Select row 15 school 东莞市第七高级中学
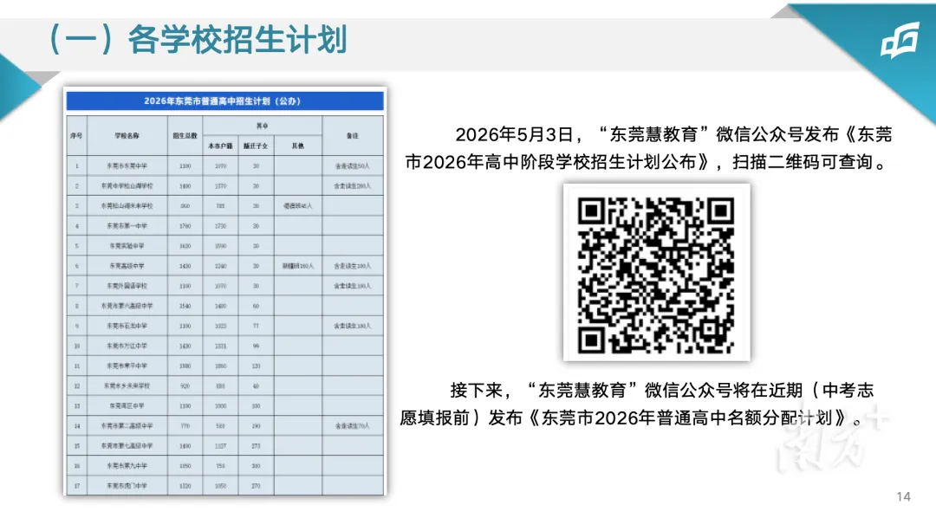 click(x=127, y=446)
